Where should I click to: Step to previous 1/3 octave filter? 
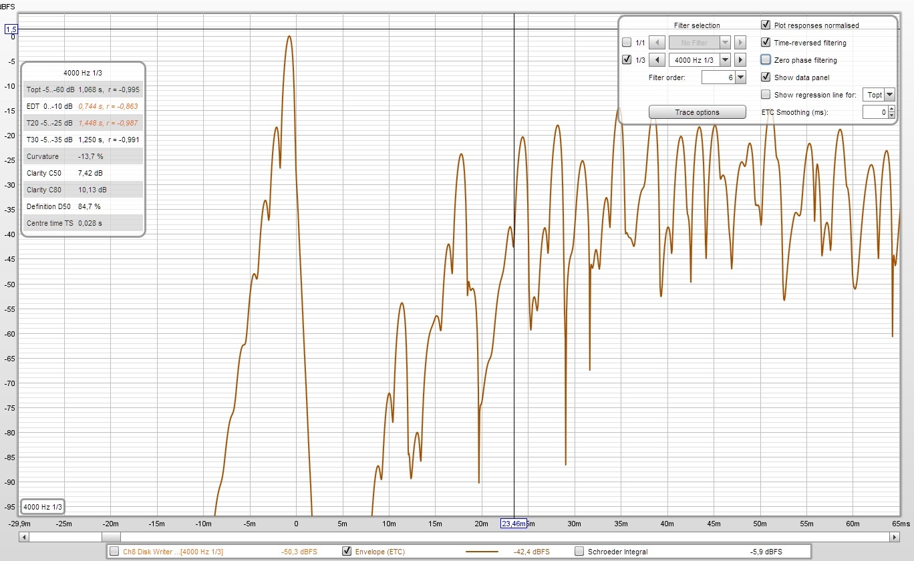point(657,60)
